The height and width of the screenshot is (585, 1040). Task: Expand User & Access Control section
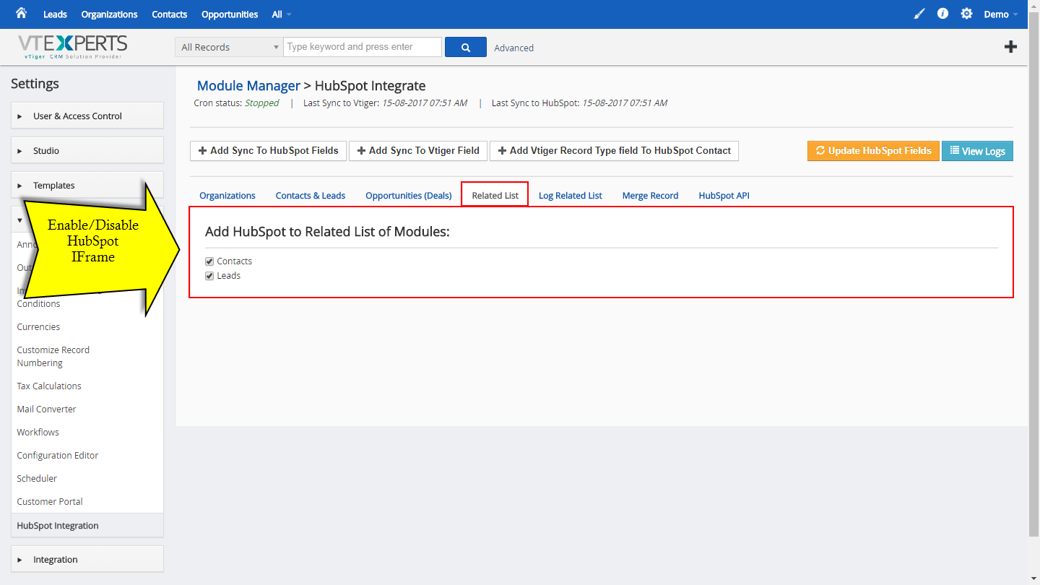pyautogui.click(x=87, y=116)
